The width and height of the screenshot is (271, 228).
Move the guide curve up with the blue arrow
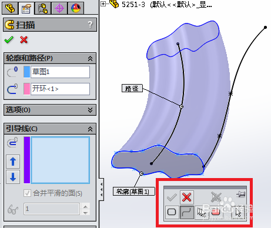coord(13,162)
